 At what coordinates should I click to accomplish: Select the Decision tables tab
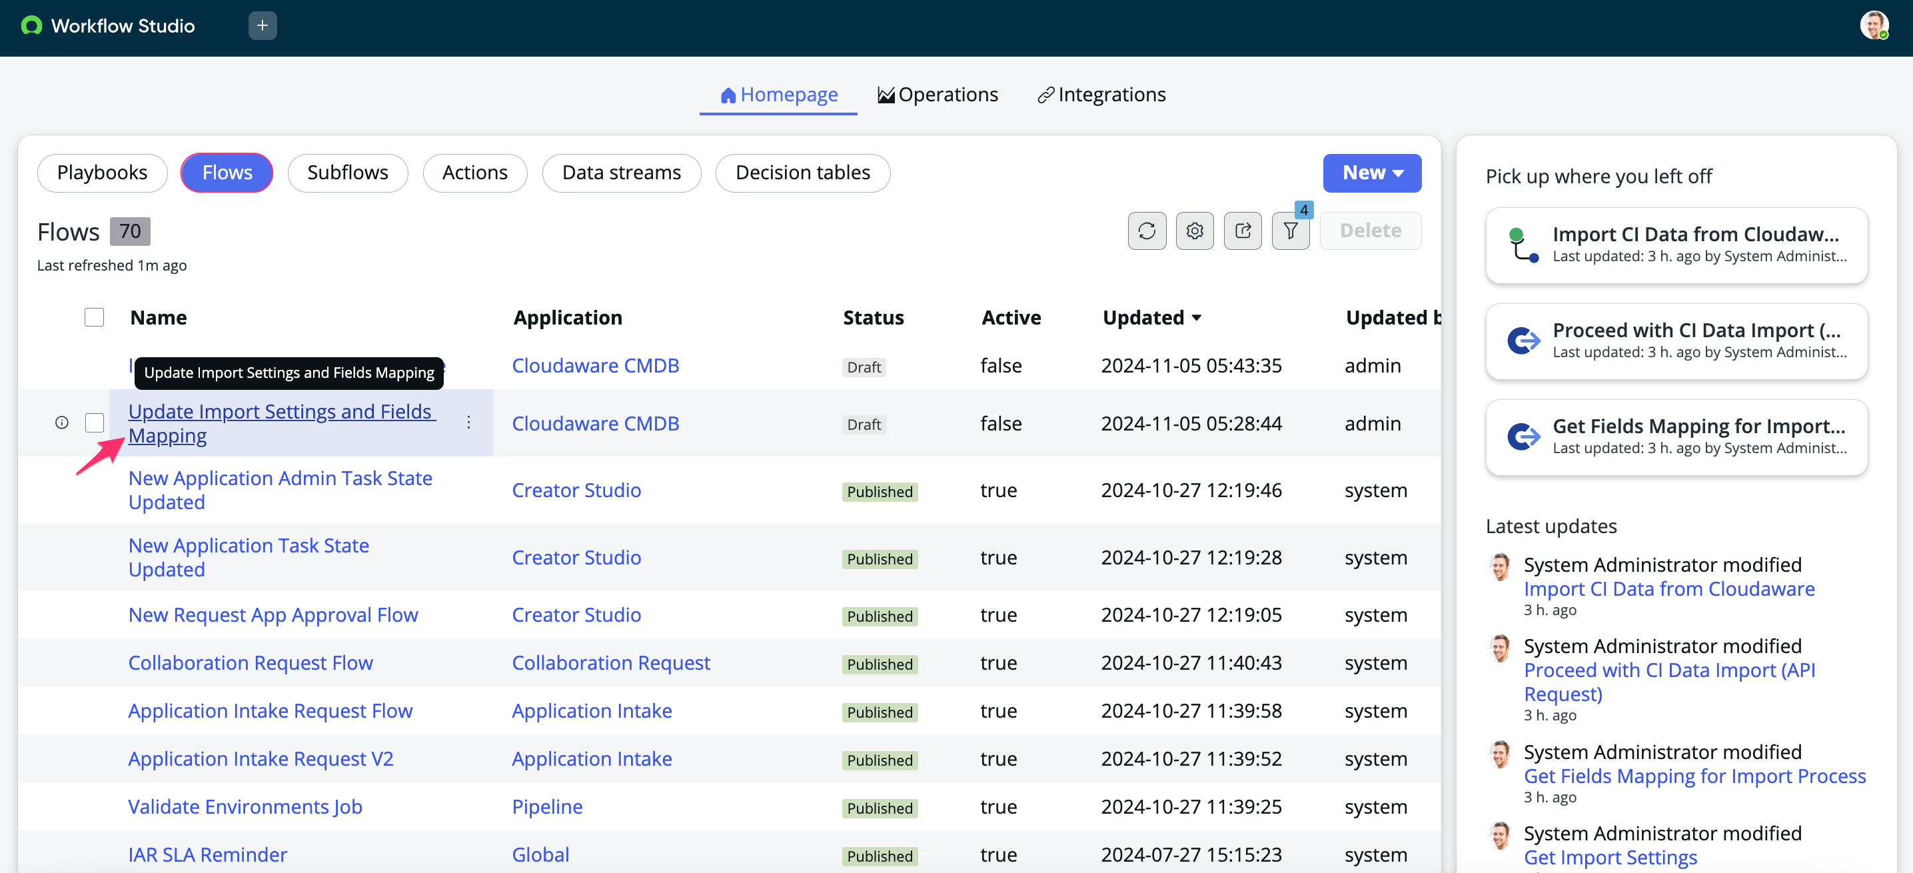[803, 172]
